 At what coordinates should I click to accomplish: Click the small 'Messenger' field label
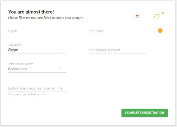point(15,45)
